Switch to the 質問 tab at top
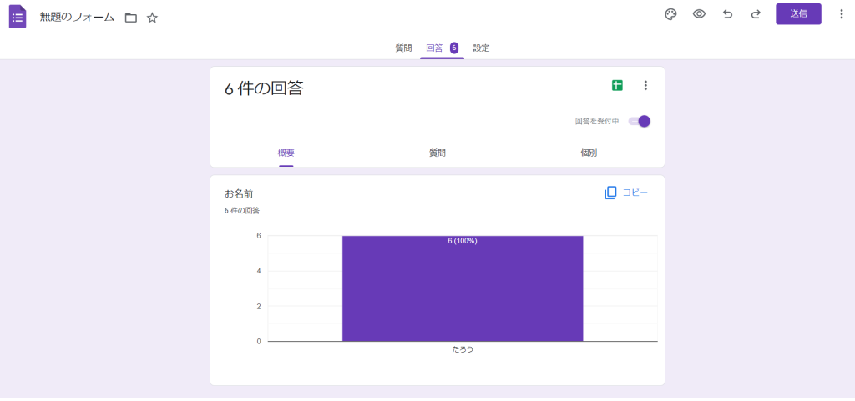The image size is (855, 401). (x=403, y=48)
